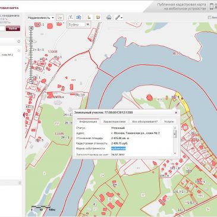This screenshot has width=217, height=217.
Task: Open the thematic maps layer tool
Action: coord(78,17)
